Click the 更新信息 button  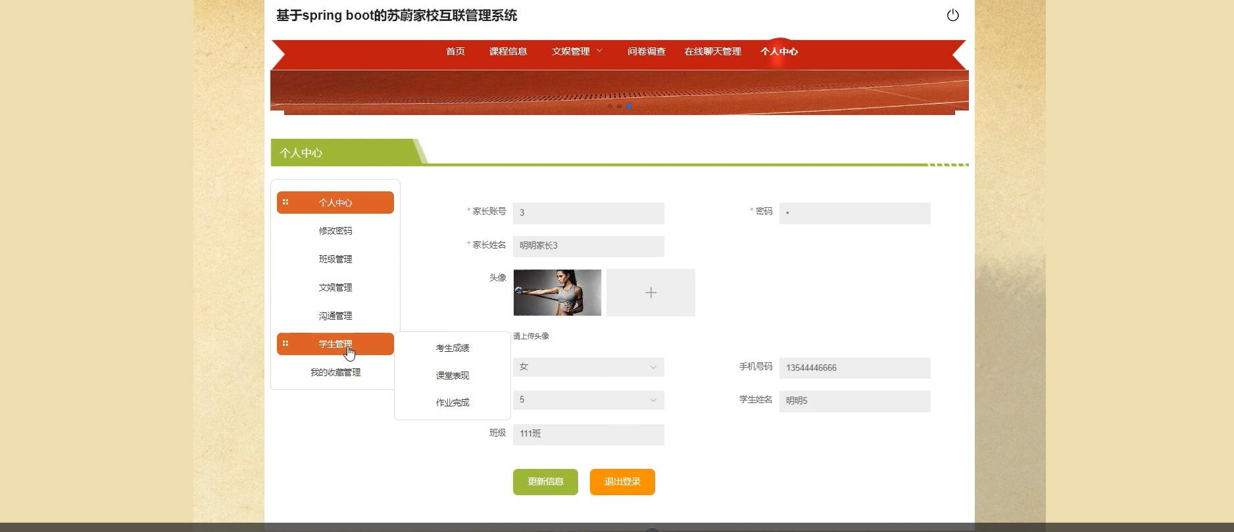(x=545, y=482)
